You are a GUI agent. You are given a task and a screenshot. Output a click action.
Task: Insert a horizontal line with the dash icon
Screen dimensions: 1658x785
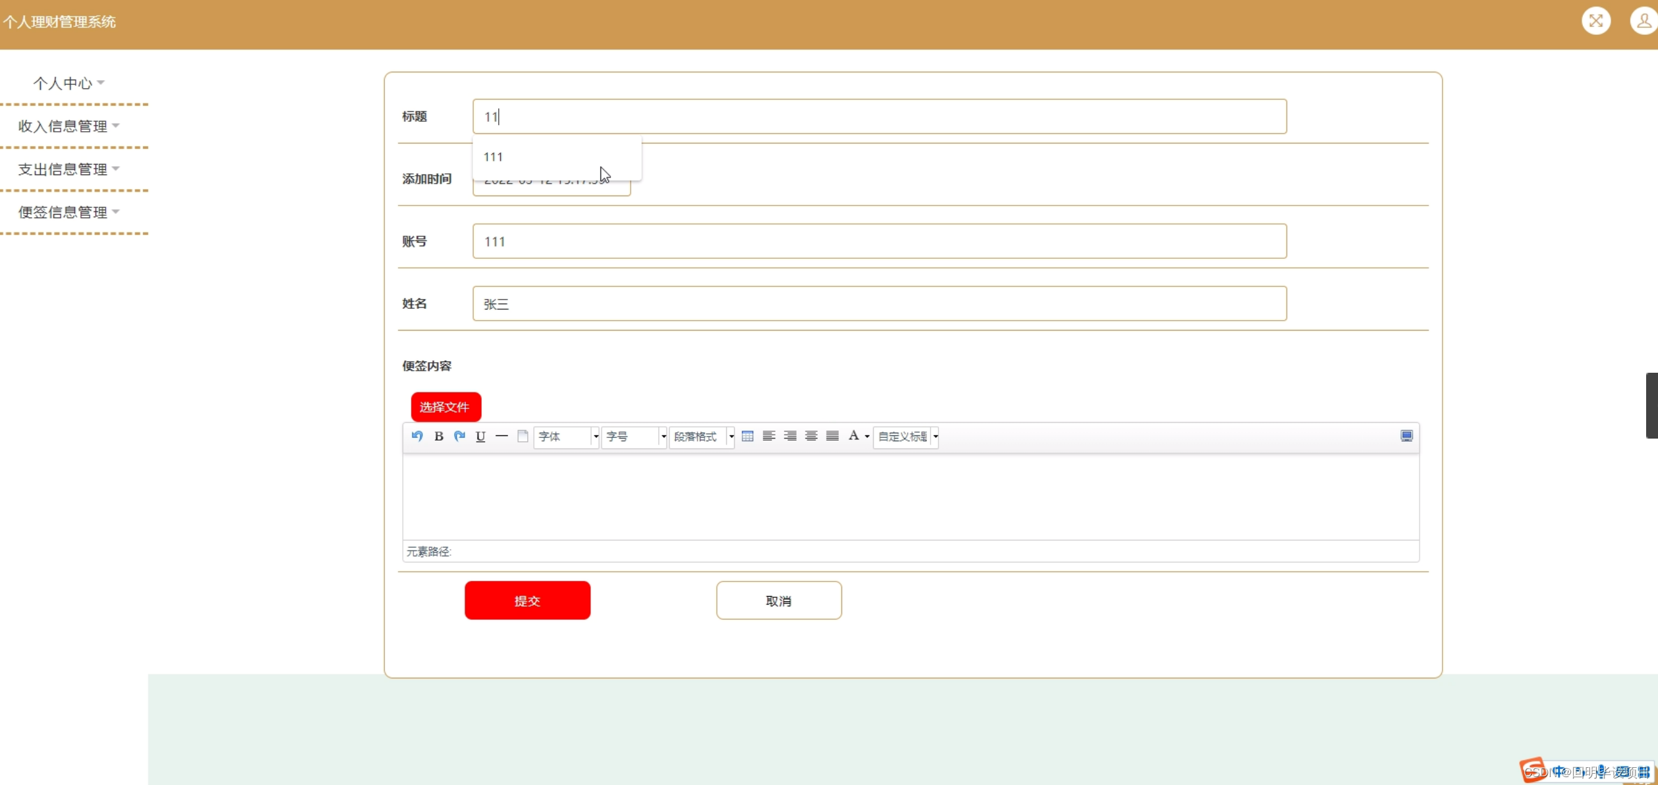click(x=501, y=436)
